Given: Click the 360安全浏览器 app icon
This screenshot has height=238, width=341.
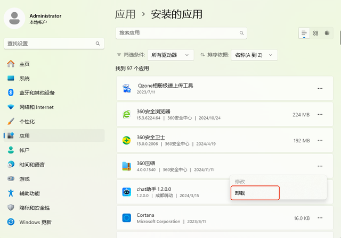Looking at the screenshot, I should pos(127,114).
